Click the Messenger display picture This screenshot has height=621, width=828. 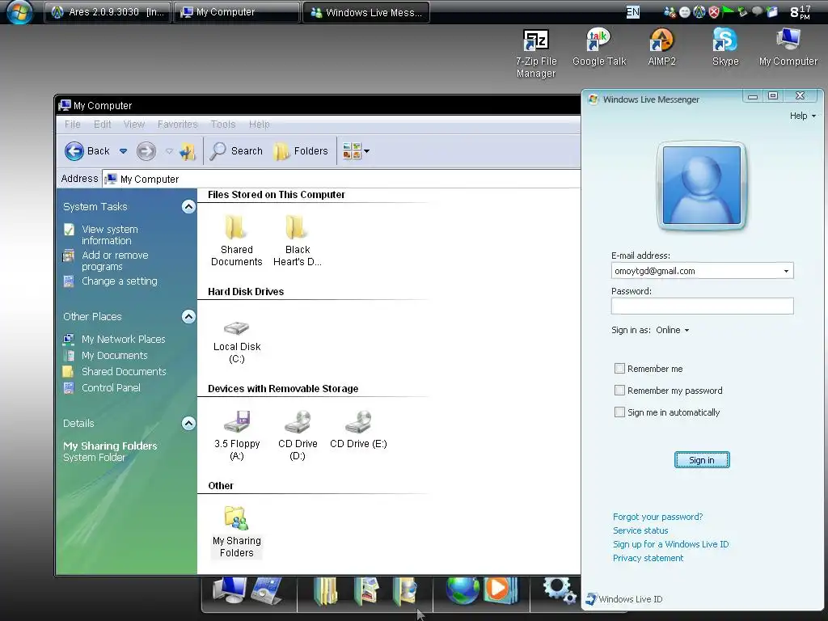pos(701,185)
